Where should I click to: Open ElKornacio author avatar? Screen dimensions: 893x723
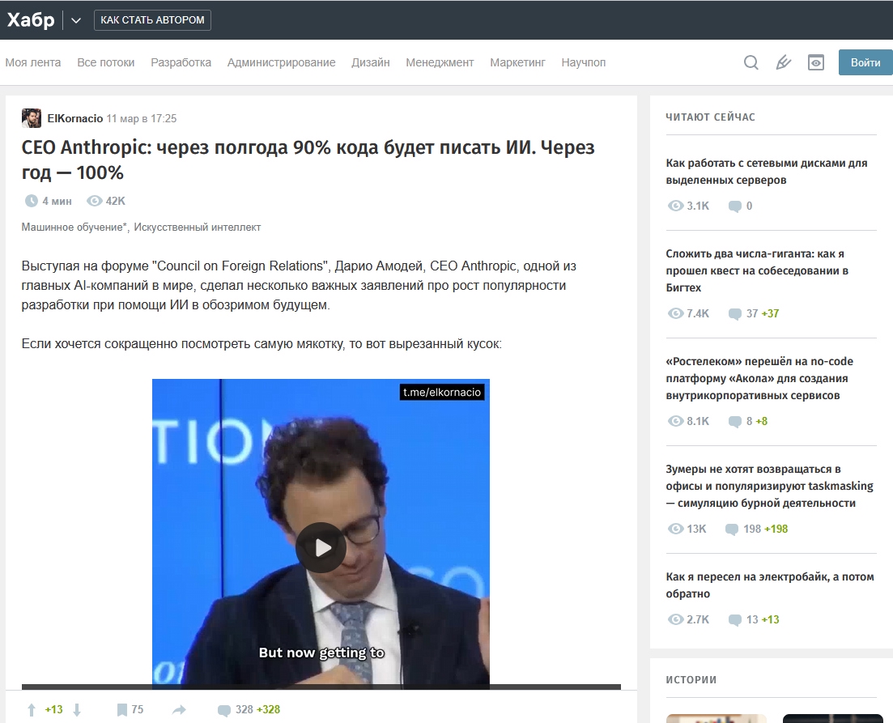(x=32, y=118)
